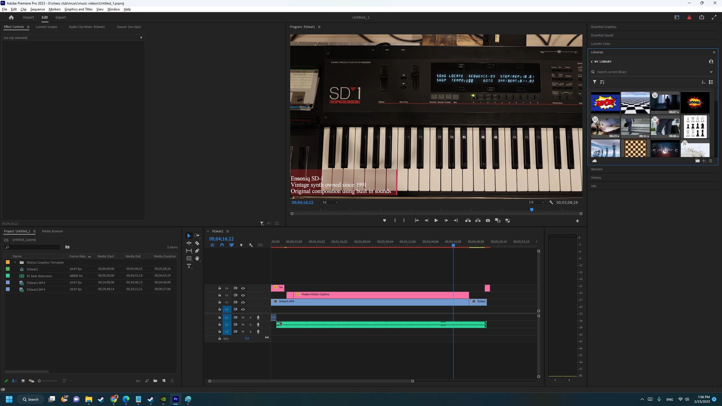Viewport: 722px width, 406px height.
Task: Open the Fit zoom level dropdown
Action: pos(330,202)
